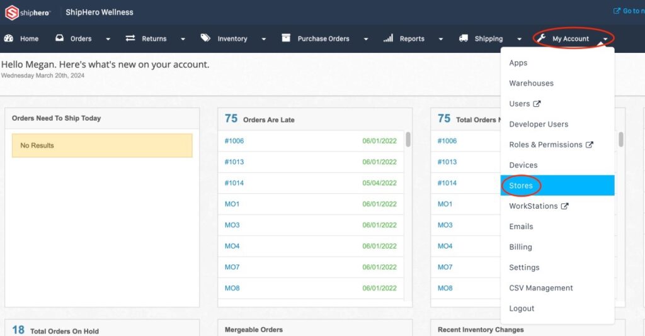Screen dimensions: 645x336
Task: Open the Reports navigation item
Action: tap(412, 38)
